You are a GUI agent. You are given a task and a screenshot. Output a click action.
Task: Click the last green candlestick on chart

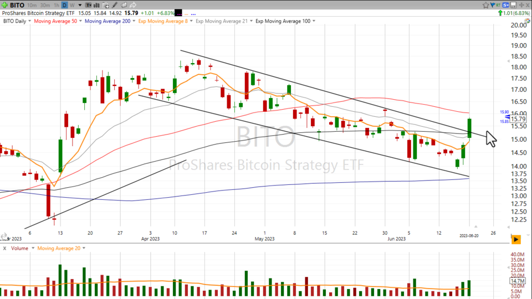(469, 128)
